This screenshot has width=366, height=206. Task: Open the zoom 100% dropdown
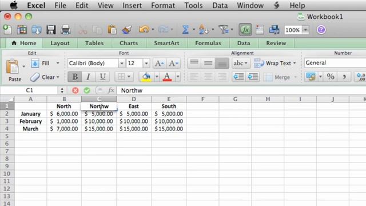tap(305, 30)
